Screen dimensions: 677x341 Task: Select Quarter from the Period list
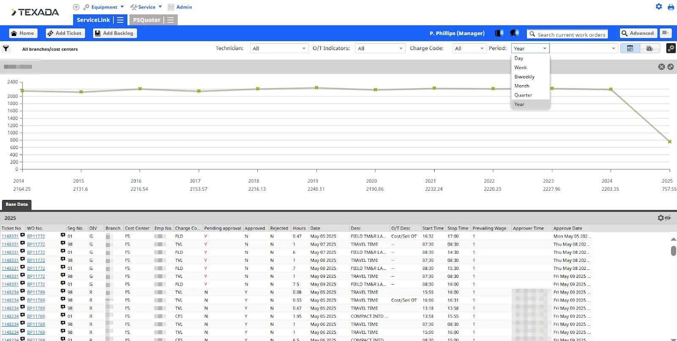click(523, 95)
